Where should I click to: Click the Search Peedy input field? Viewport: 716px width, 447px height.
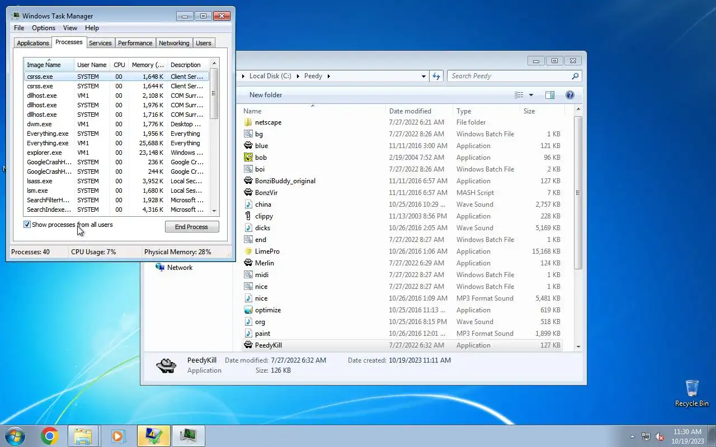(x=509, y=76)
